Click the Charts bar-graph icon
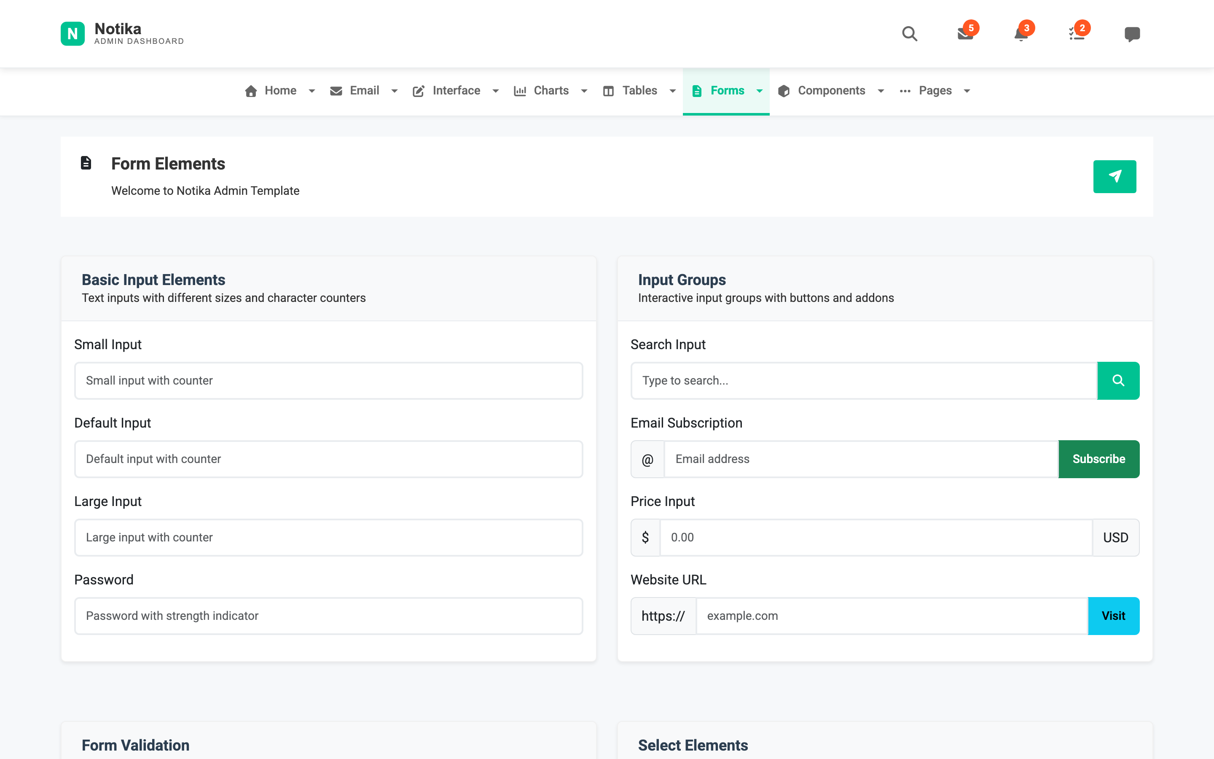This screenshot has height=759, width=1214. point(520,91)
